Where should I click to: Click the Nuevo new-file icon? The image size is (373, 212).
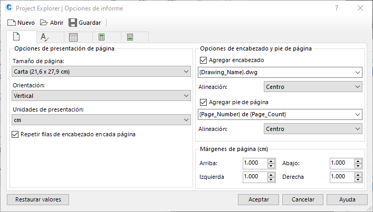[11, 23]
